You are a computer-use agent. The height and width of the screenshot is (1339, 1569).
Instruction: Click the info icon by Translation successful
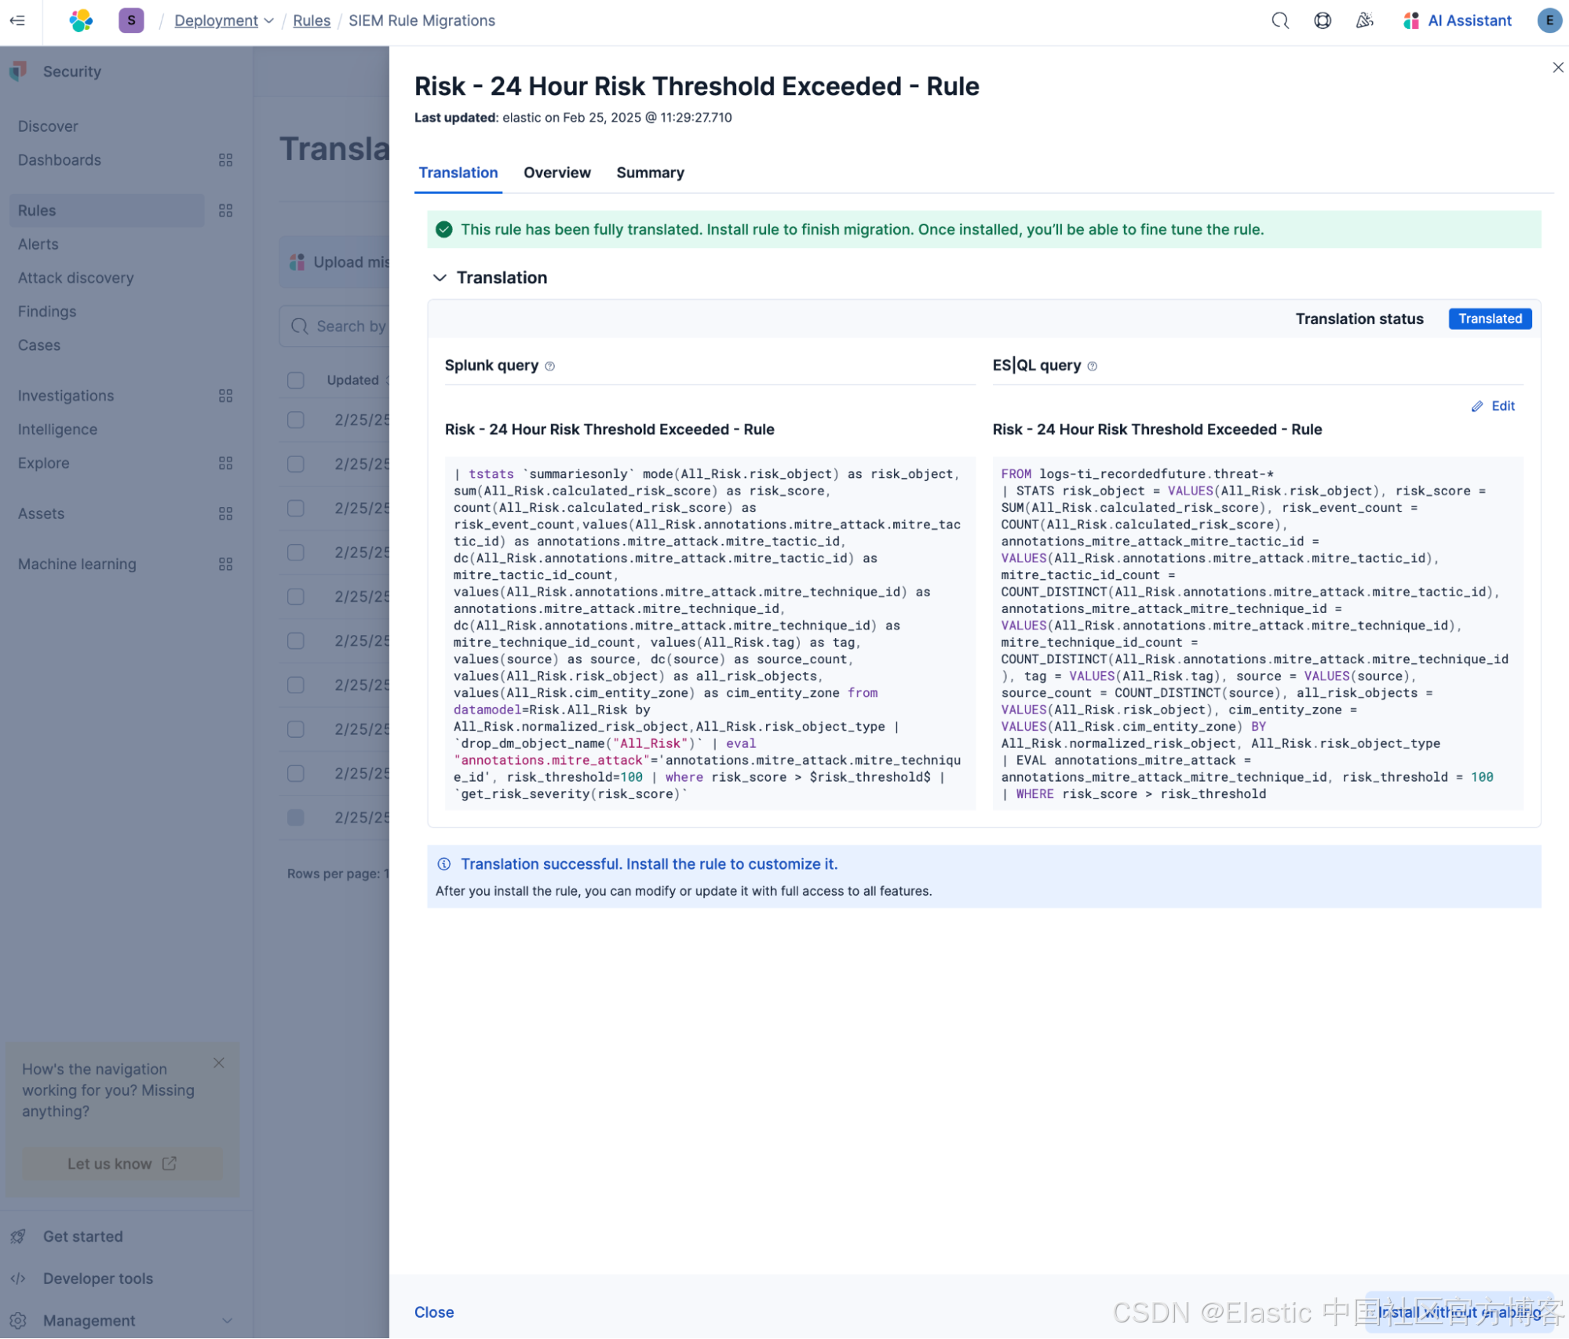(x=443, y=863)
